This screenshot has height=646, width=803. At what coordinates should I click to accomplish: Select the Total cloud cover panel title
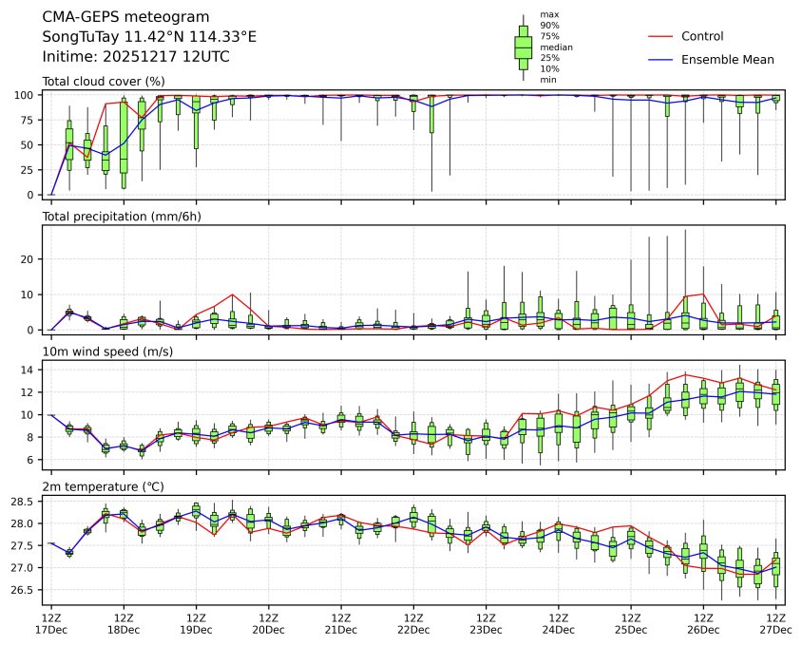[104, 82]
